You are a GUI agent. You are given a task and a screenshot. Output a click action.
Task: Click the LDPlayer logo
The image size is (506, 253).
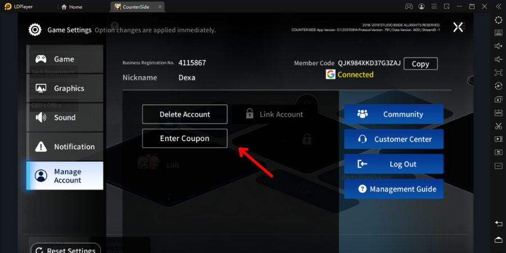(8, 6)
